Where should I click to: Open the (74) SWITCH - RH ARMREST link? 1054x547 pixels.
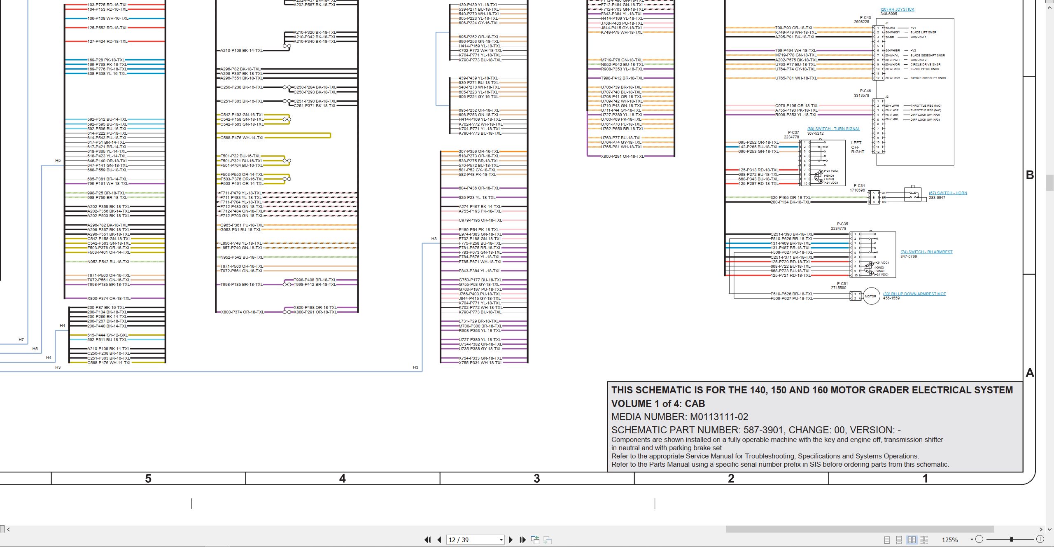tap(926, 252)
